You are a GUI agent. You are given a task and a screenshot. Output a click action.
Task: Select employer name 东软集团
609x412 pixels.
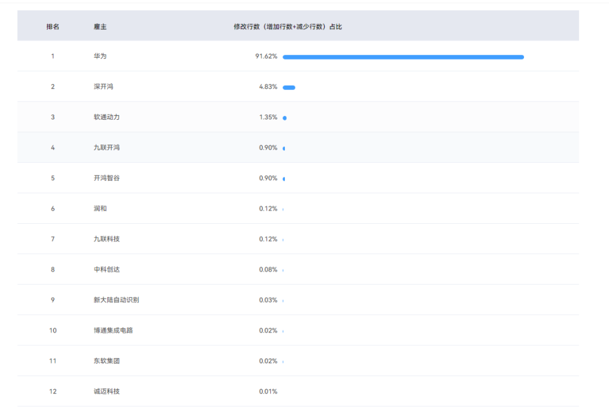tap(107, 361)
